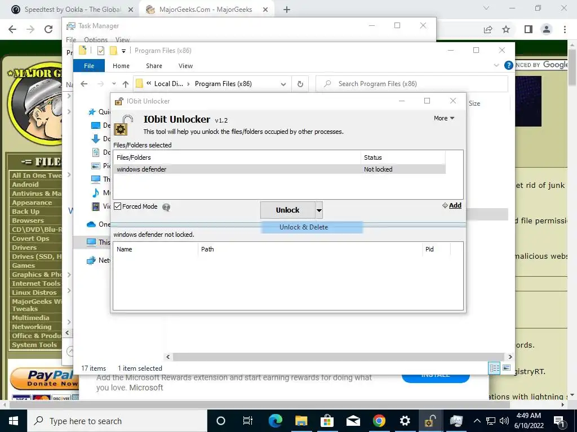Open Forced Mode help question icon
Screen dimensions: 577x432
coord(166,207)
